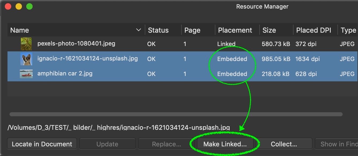Sort resources by the Page column

tap(192, 30)
